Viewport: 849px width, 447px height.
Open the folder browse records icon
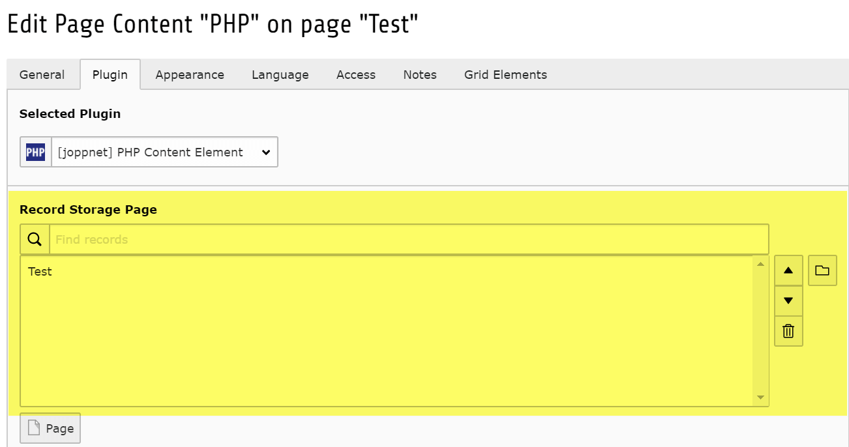822,270
